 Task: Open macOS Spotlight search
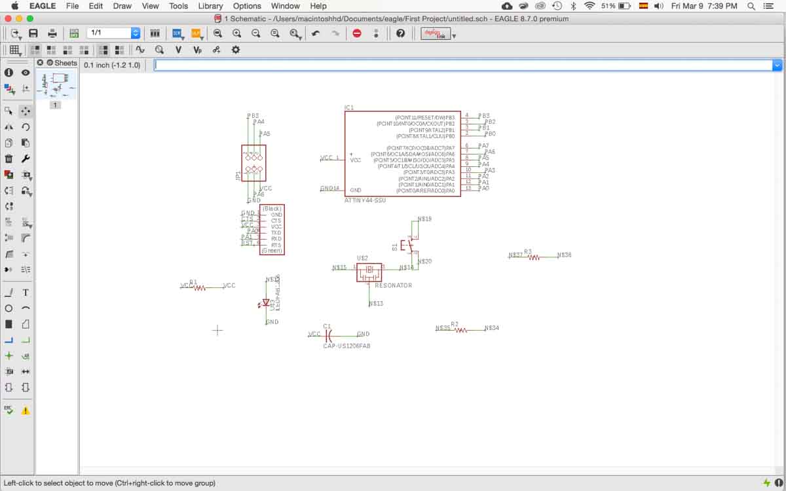[750, 6]
